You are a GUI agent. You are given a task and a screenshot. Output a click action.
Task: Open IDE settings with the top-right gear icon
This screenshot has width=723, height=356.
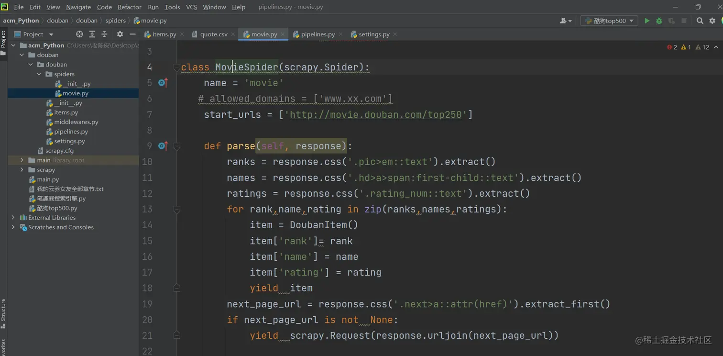click(x=712, y=21)
